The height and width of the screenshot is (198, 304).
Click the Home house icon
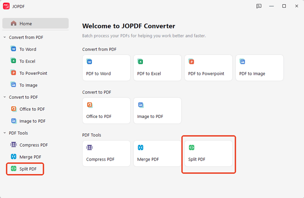coord(13,23)
